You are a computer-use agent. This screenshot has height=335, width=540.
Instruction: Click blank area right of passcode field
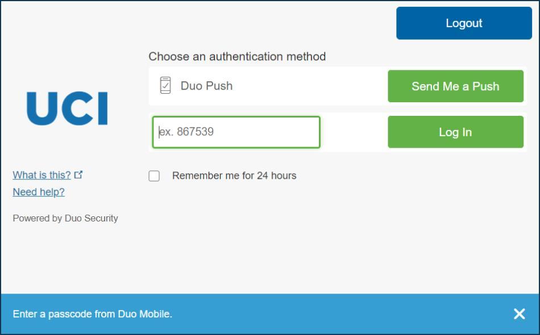tap(354, 132)
